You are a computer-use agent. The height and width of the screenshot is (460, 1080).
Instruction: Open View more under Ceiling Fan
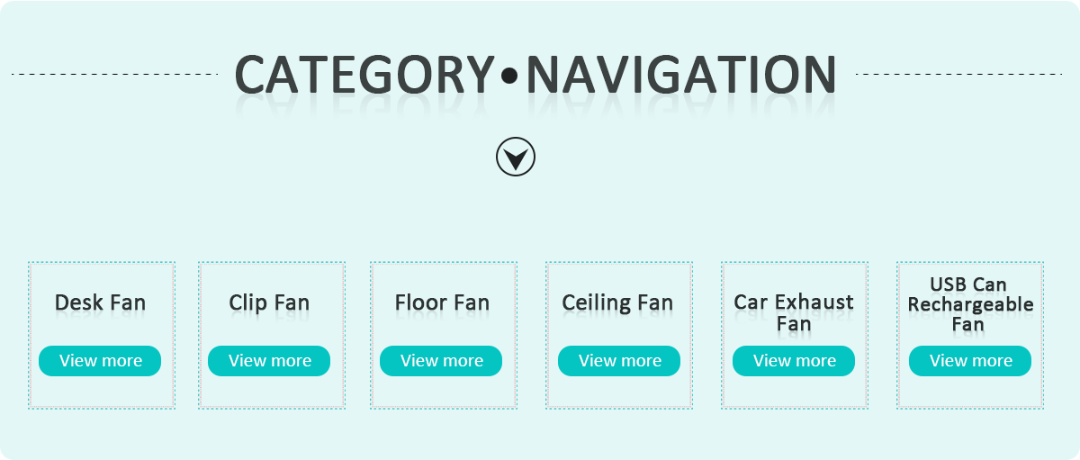(619, 361)
